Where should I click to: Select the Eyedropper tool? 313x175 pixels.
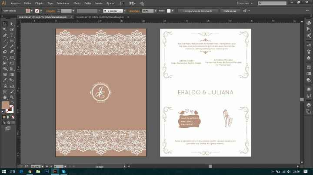coord(5,80)
